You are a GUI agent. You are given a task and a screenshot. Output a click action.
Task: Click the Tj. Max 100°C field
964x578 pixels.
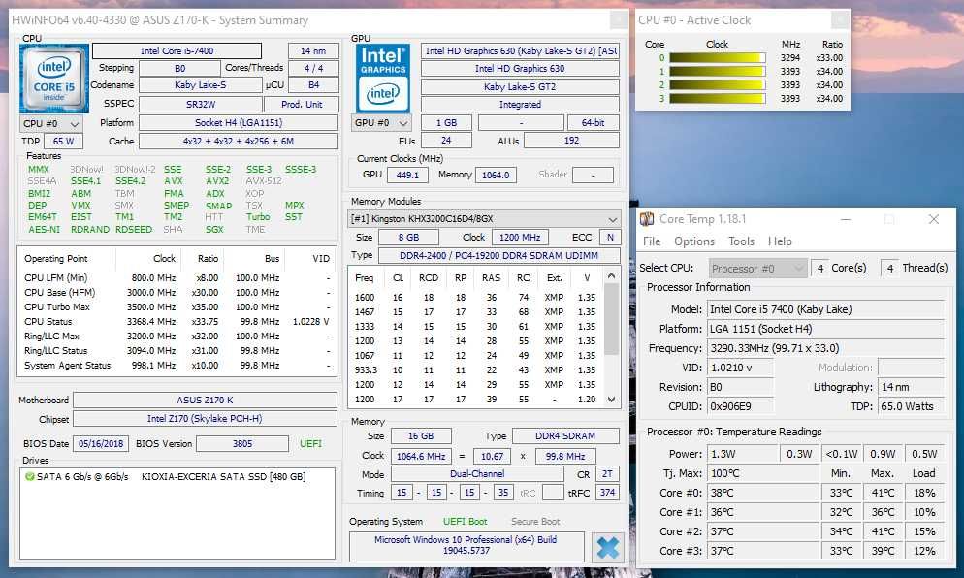click(762, 473)
